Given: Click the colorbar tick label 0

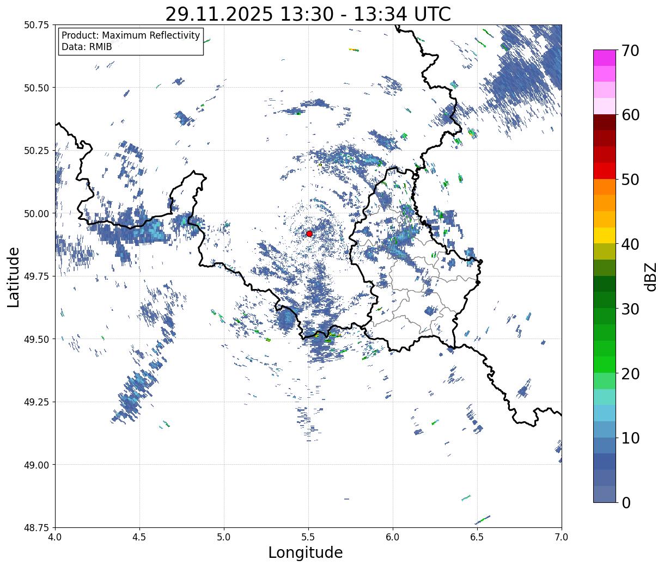Looking at the screenshot, I should [x=626, y=502].
